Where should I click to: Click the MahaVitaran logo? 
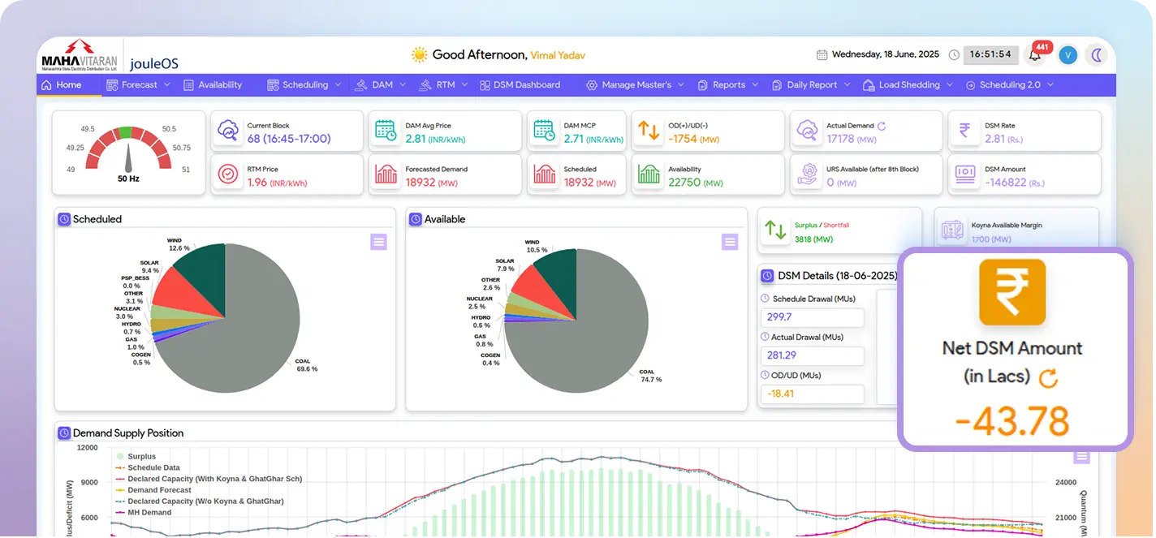[80, 56]
